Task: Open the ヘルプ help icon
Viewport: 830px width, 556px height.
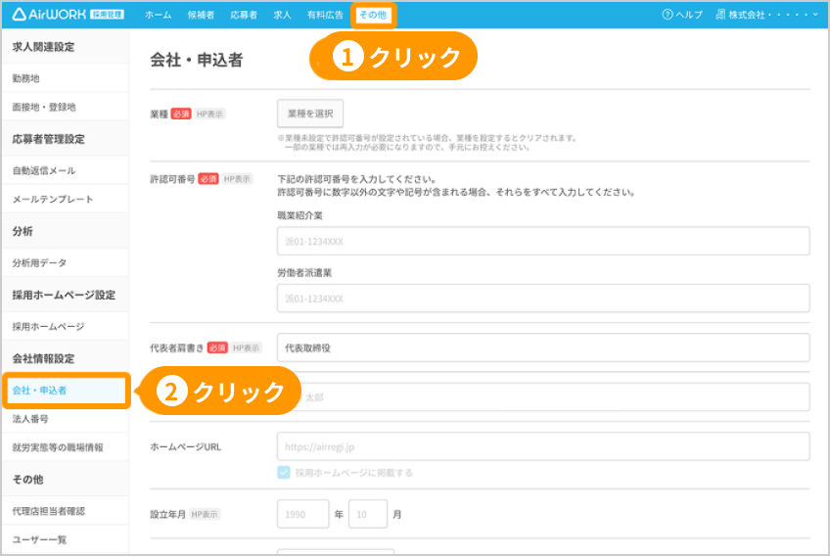Action: (x=667, y=15)
